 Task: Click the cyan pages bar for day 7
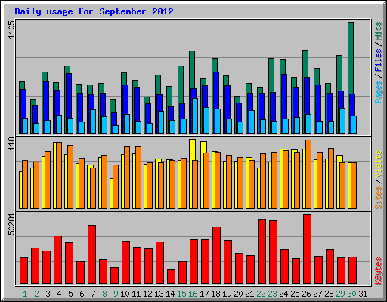[x=93, y=122]
